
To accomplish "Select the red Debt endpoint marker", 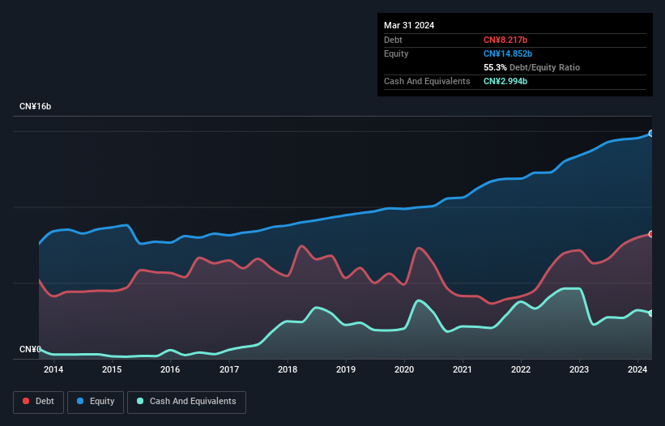I will (x=651, y=234).
